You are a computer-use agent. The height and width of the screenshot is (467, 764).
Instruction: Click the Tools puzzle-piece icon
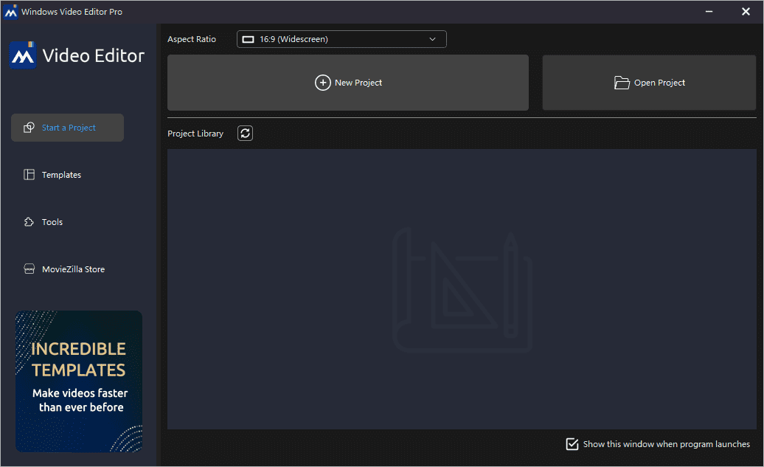pyautogui.click(x=29, y=222)
